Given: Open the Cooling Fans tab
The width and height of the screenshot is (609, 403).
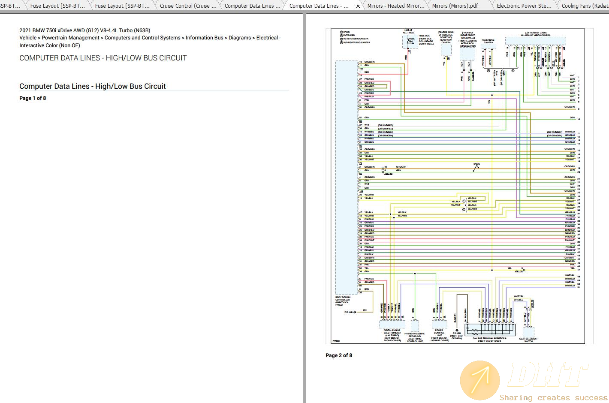Looking at the screenshot, I should click(x=584, y=6).
